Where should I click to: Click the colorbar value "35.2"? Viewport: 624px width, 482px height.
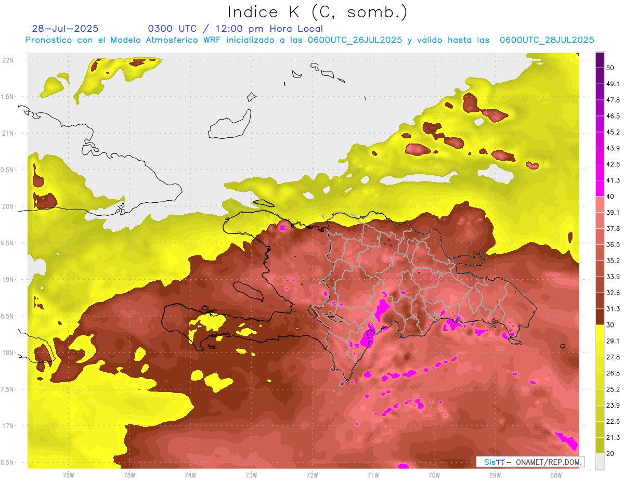(x=614, y=260)
